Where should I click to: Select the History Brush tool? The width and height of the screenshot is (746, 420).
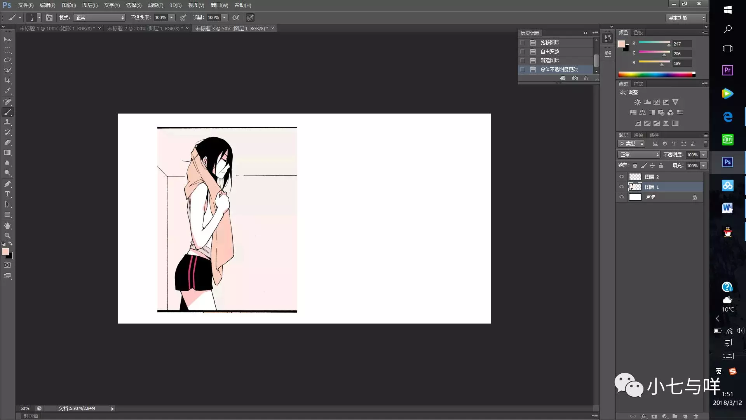pos(7,132)
